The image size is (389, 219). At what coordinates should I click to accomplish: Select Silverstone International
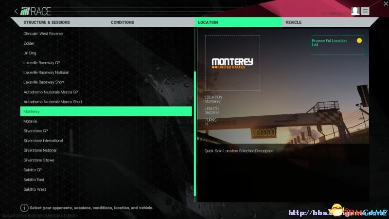click(x=43, y=141)
